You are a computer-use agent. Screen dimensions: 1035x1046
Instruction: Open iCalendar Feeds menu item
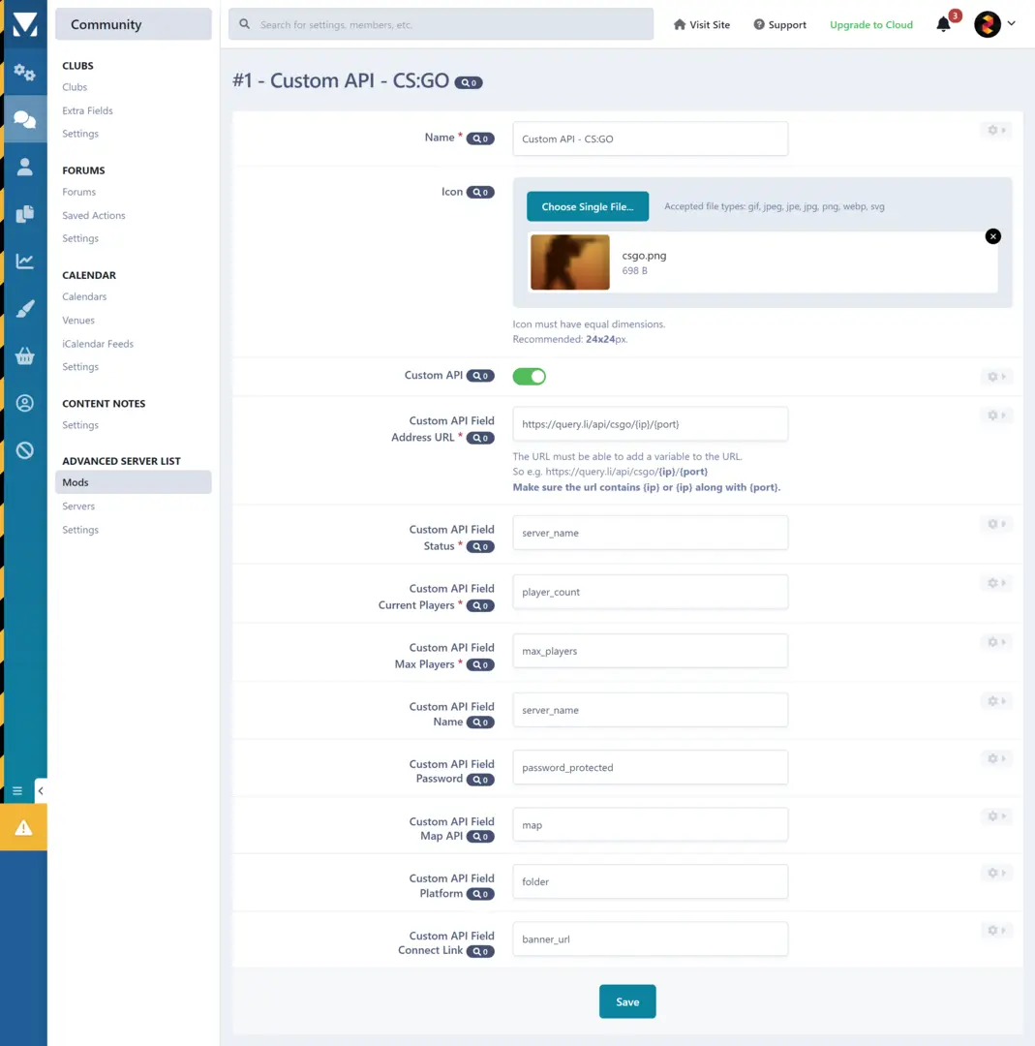click(x=98, y=344)
